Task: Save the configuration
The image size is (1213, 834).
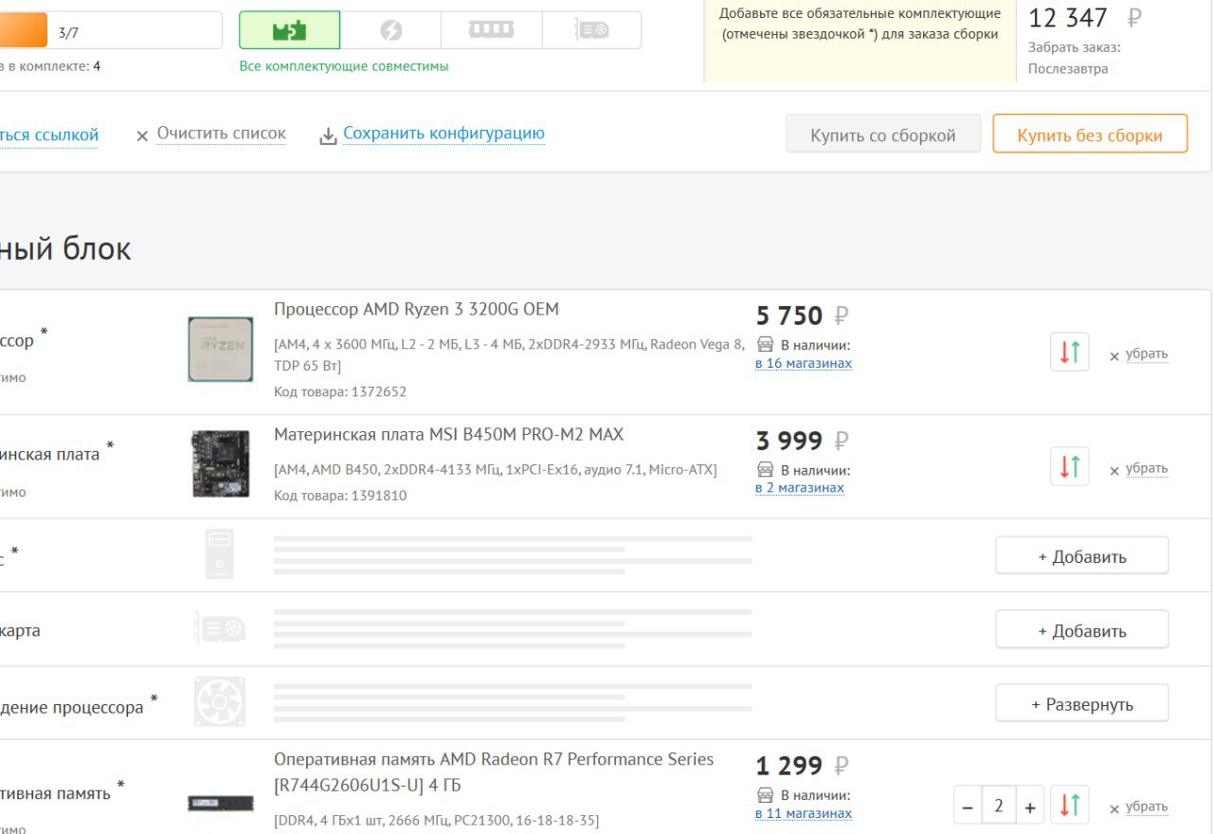Action: (x=444, y=134)
